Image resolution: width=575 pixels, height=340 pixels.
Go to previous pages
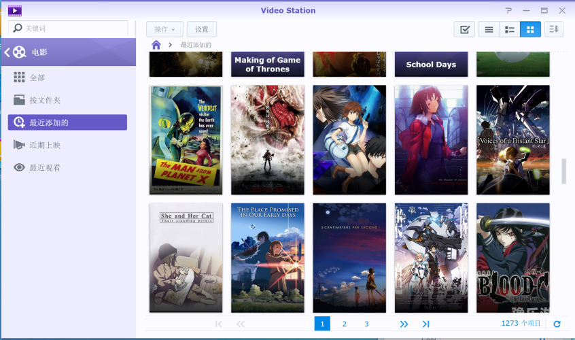click(241, 324)
